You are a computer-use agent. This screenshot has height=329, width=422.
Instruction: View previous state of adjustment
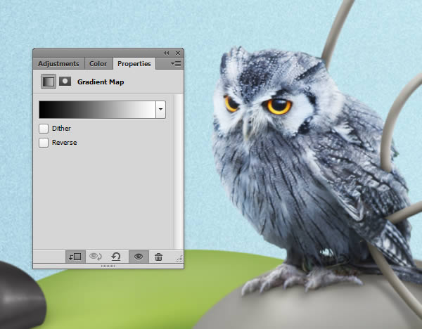96,257
